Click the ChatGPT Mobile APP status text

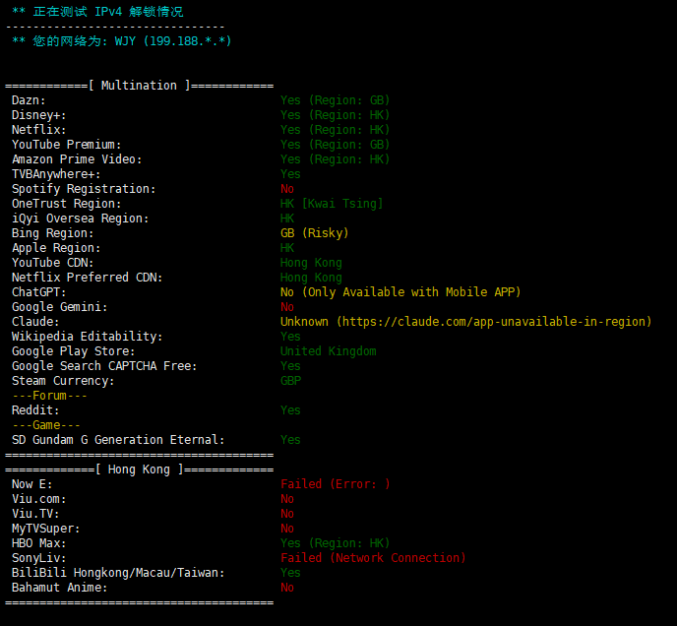tap(400, 292)
